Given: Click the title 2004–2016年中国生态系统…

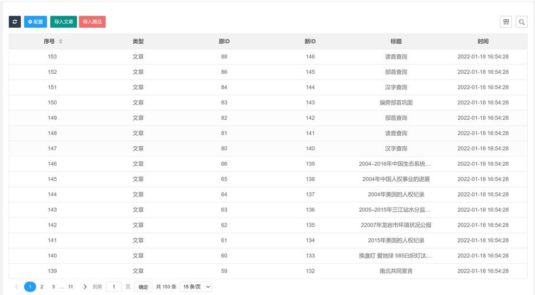Looking at the screenshot, I should pyautogui.click(x=395, y=164).
